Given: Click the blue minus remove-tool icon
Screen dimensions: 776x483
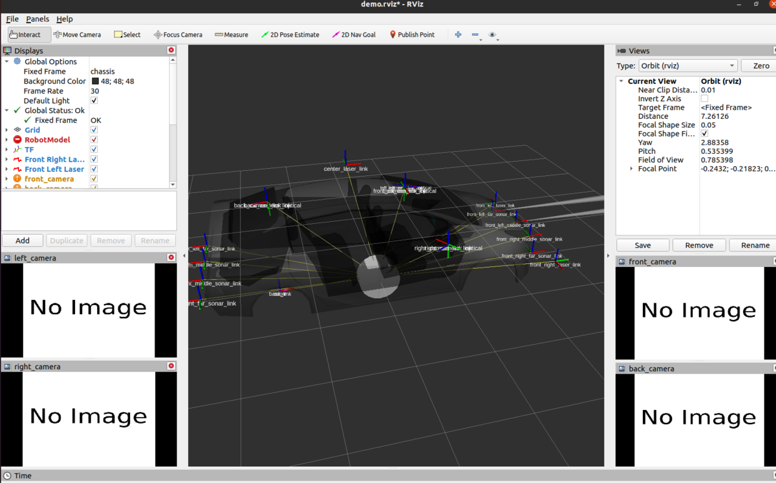Looking at the screenshot, I should coord(475,35).
